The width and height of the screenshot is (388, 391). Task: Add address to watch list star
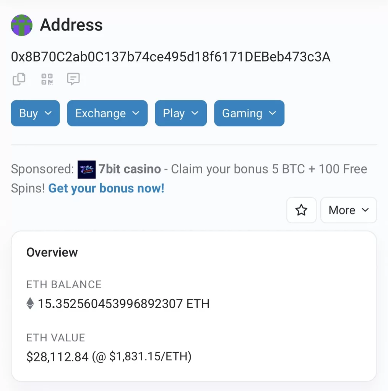click(301, 210)
